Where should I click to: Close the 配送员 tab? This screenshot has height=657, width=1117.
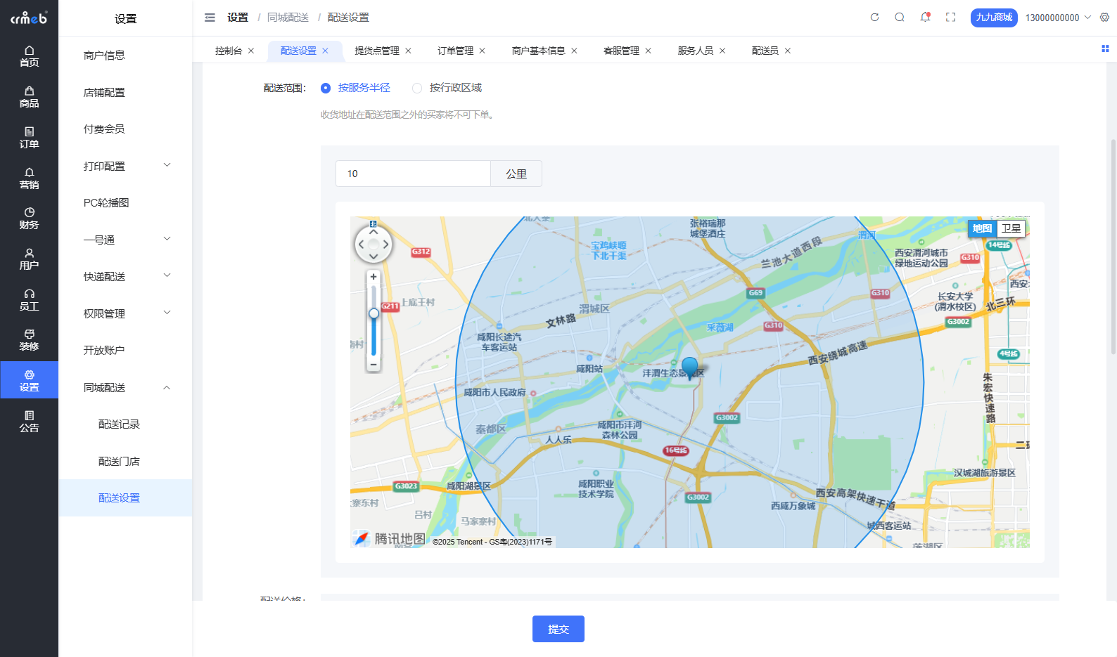pos(788,51)
